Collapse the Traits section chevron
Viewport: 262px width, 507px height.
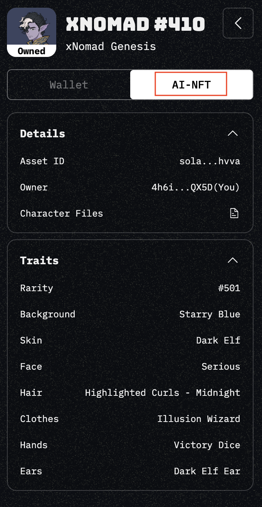tap(233, 260)
